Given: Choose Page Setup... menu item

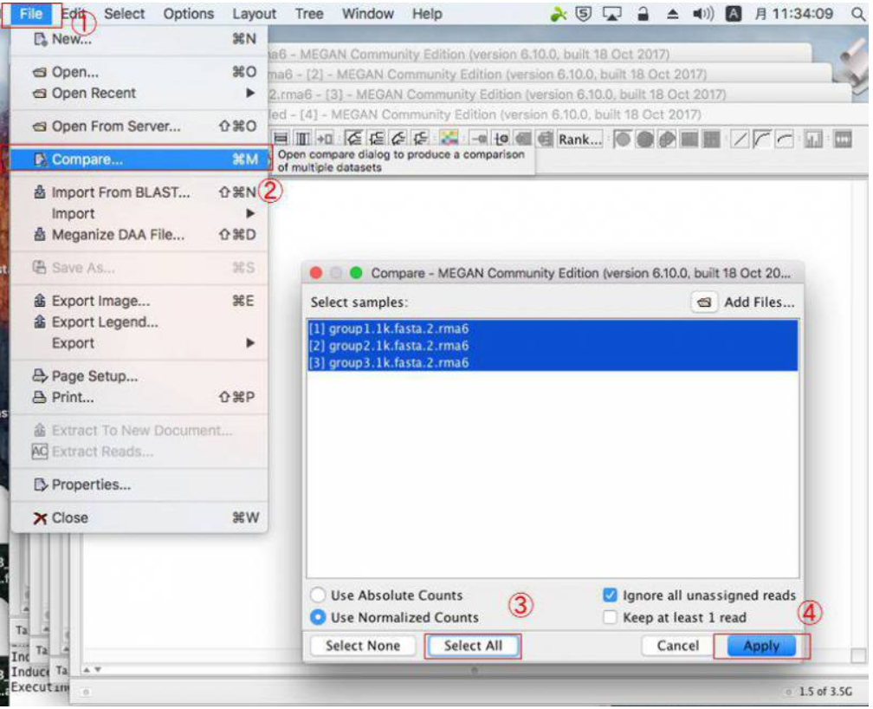Looking at the screenshot, I should (139, 376).
